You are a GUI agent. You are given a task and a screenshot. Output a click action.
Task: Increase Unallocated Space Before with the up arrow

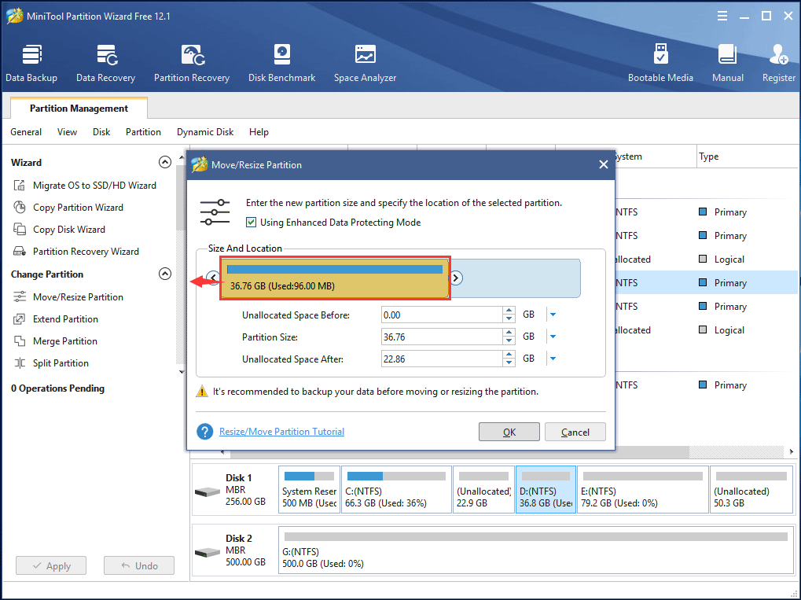pyautogui.click(x=509, y=311)
